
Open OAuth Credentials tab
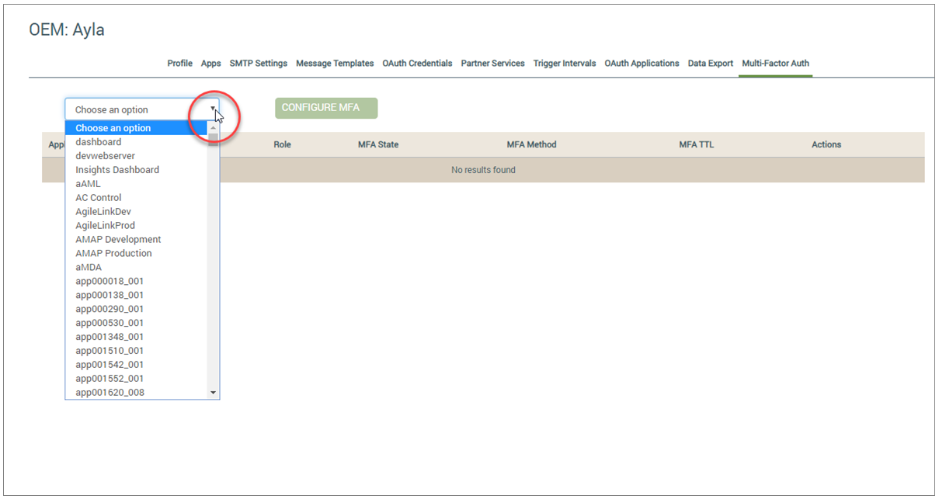[x=417, y=64]
